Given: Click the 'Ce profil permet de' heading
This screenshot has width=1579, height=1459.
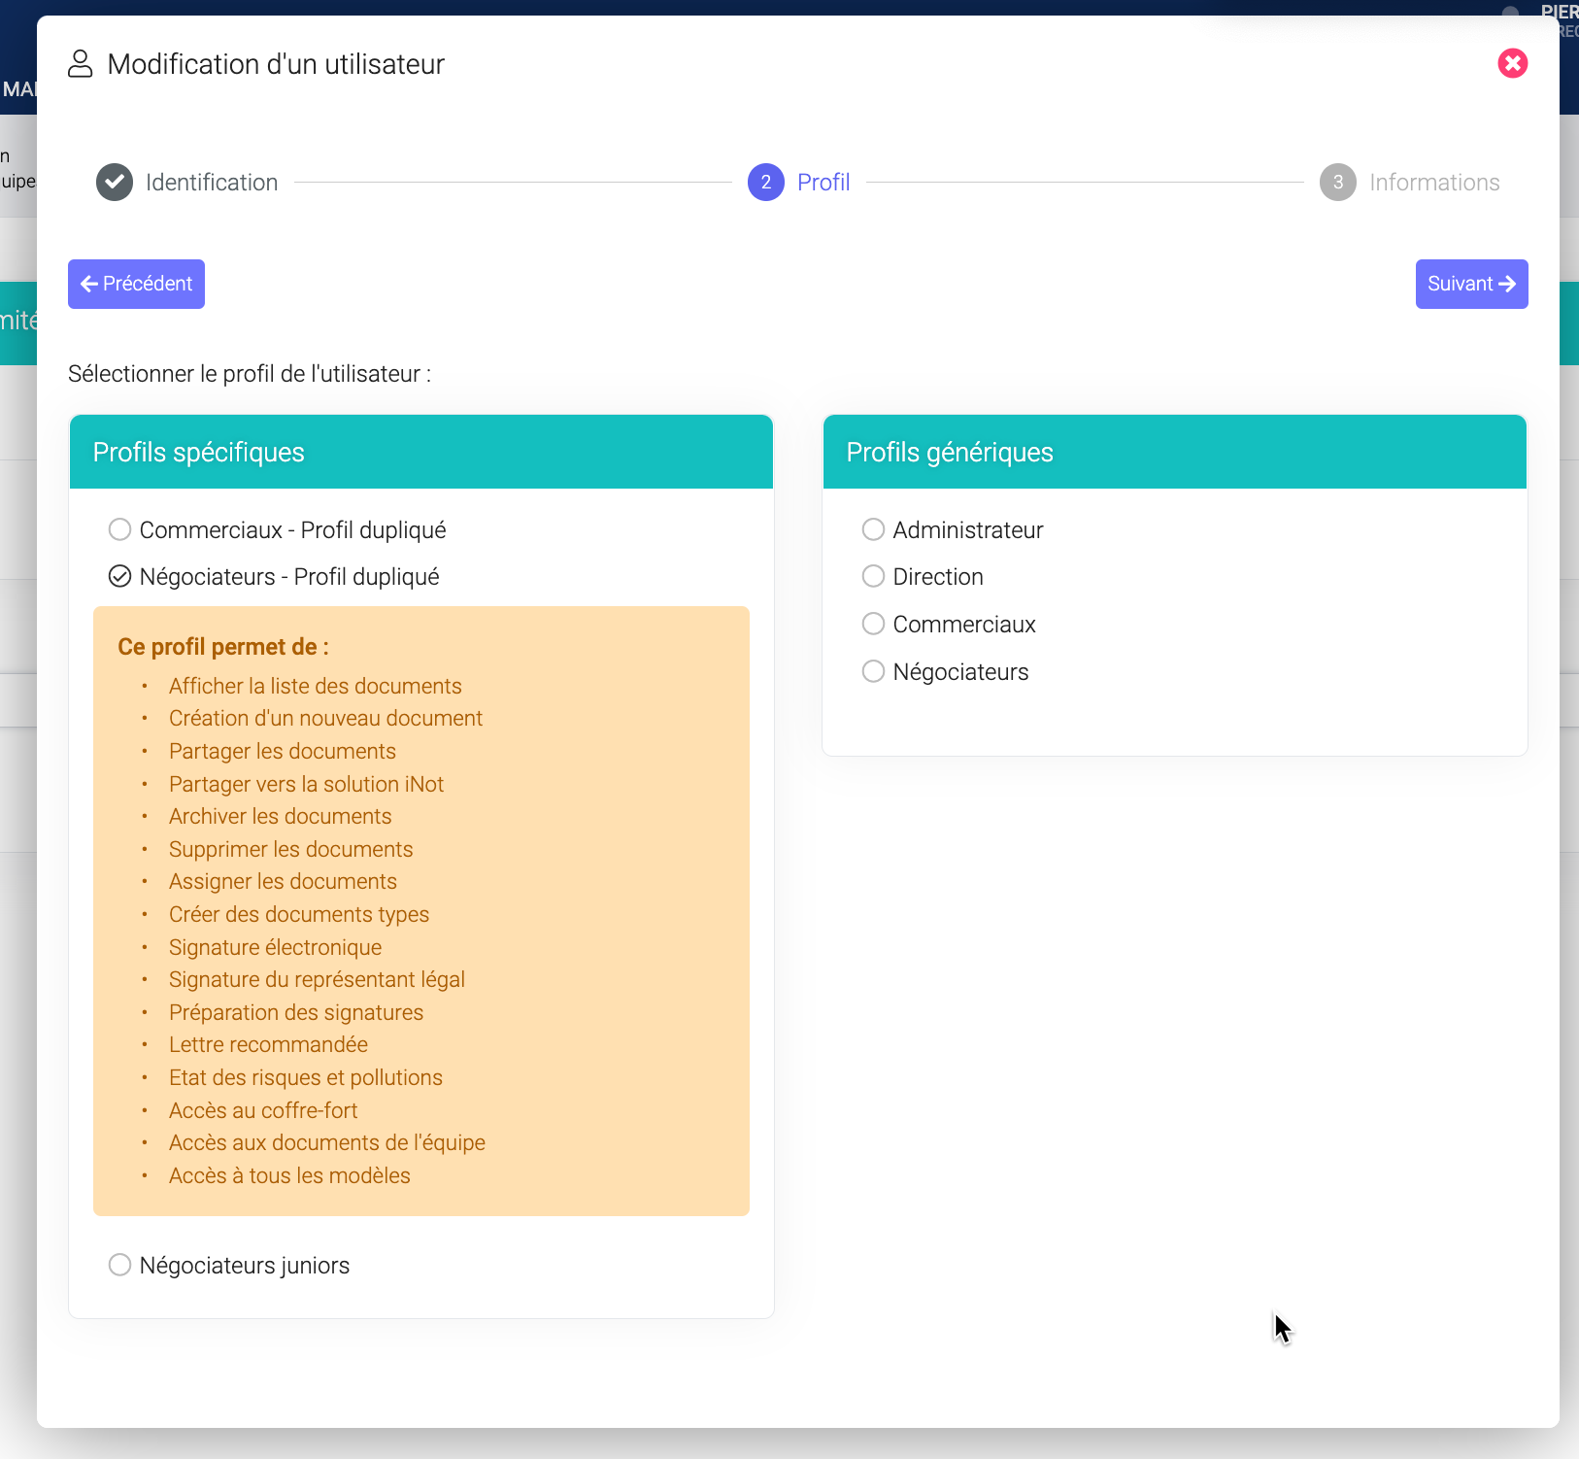Looking at the screenshot, I should coord(223,647).
